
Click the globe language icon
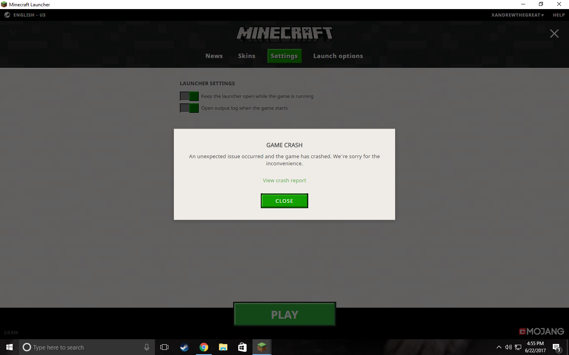pos(7,15)
